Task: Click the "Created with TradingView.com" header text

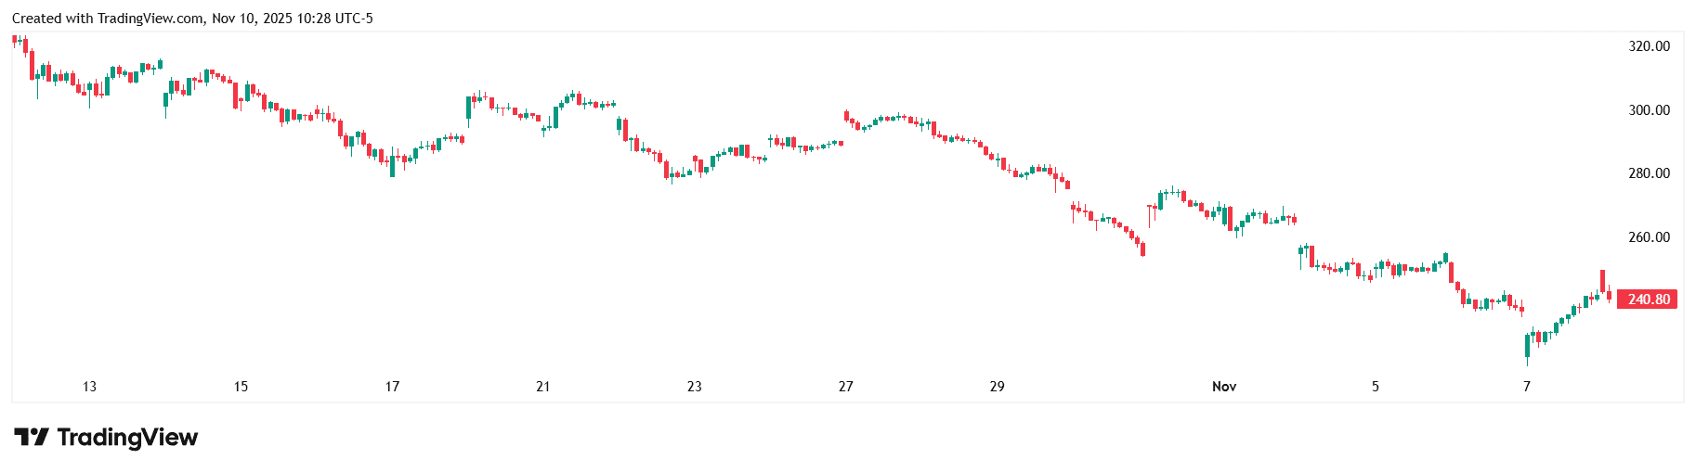Action: tap(108, 19)
